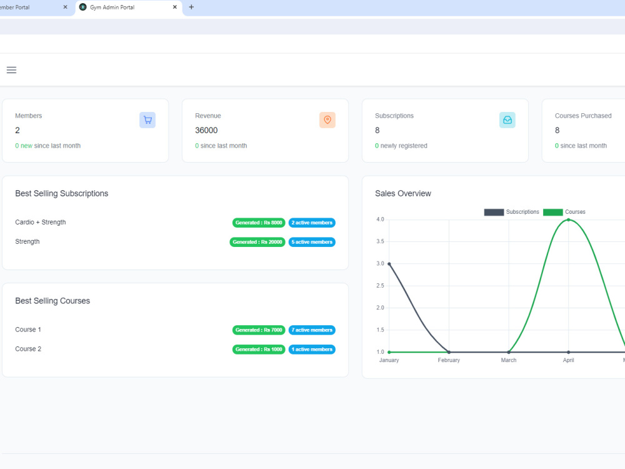Image resolution: width=625 pixels, height=469 pixels.
Task: Click the Members card title
Action: [x=28, y=116]
